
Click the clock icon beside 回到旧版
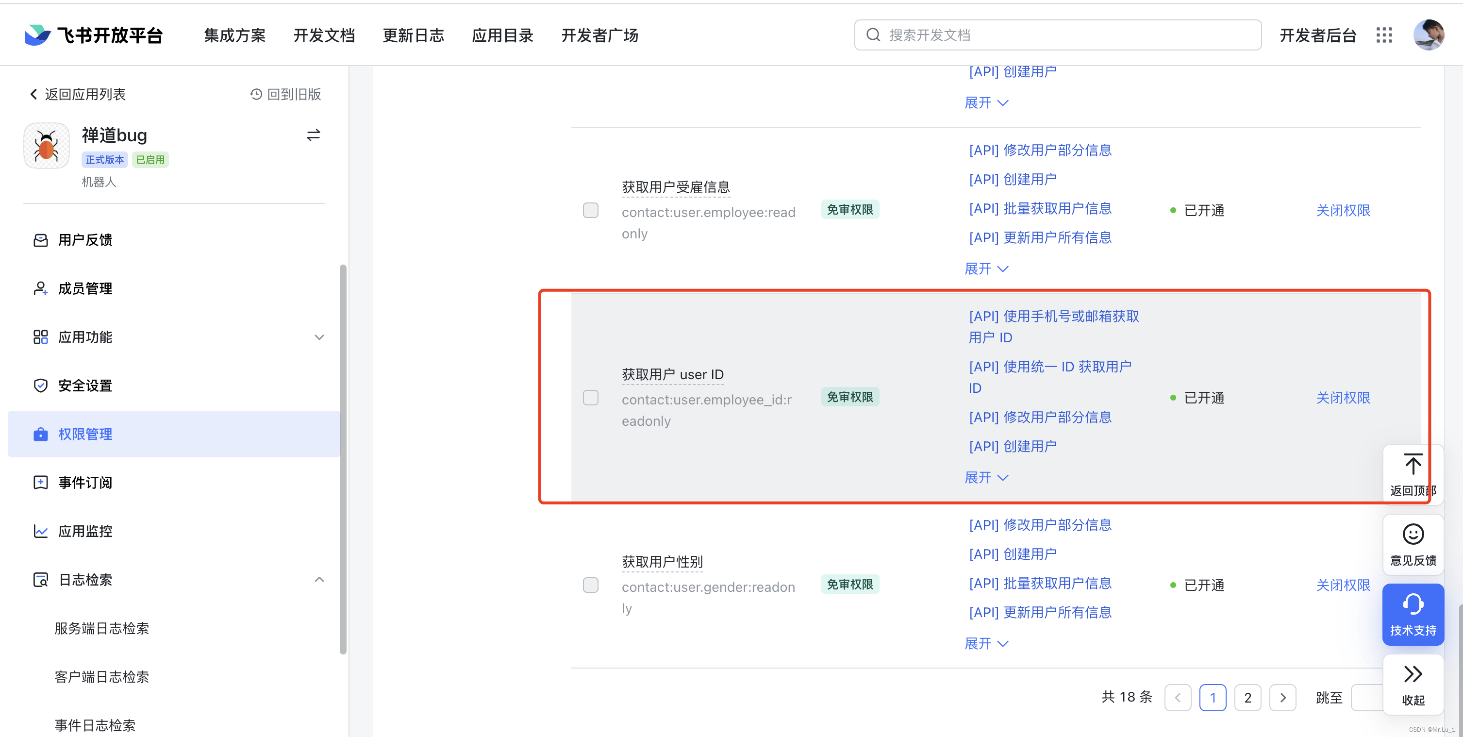pyautogui.click(x=256, y=94)
